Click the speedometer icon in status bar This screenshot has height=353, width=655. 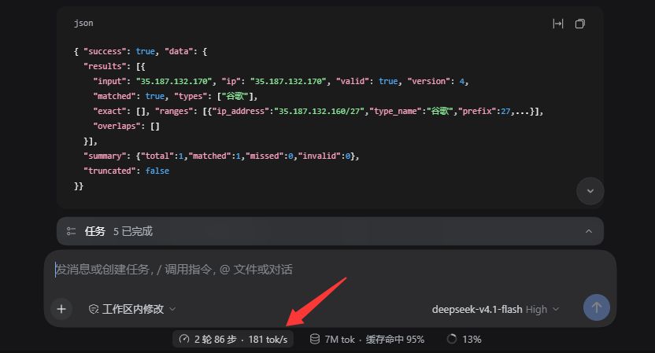184,339
